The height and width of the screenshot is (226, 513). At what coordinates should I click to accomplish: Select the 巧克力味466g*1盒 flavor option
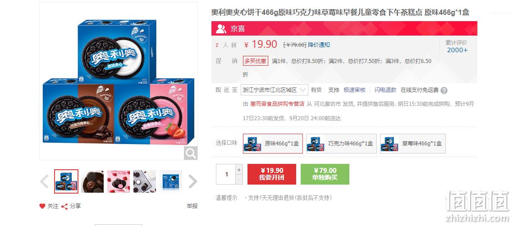[x=342, y=143]
